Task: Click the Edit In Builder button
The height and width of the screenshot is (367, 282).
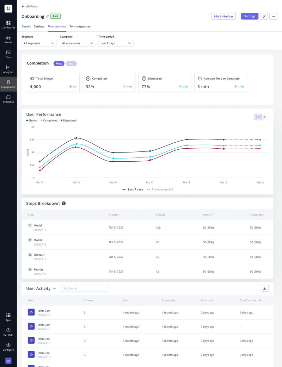Action: tap(223, 16)
